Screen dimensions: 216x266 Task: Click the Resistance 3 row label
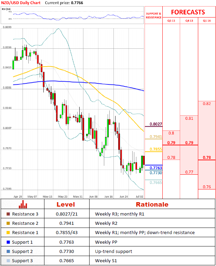[25, 214]
